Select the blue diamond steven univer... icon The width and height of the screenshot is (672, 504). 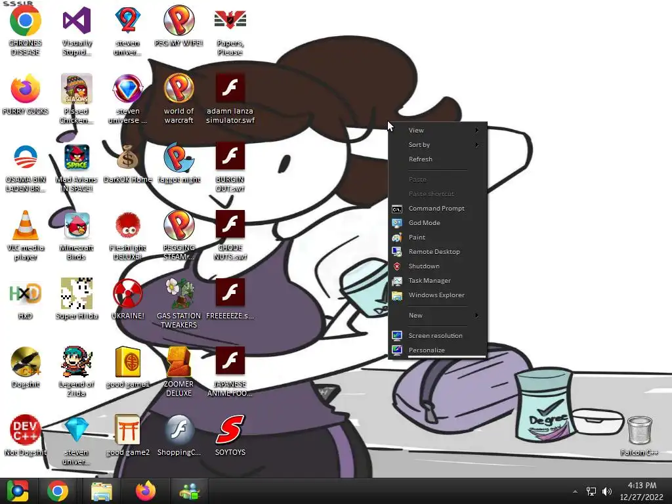(x=76, y=430)
